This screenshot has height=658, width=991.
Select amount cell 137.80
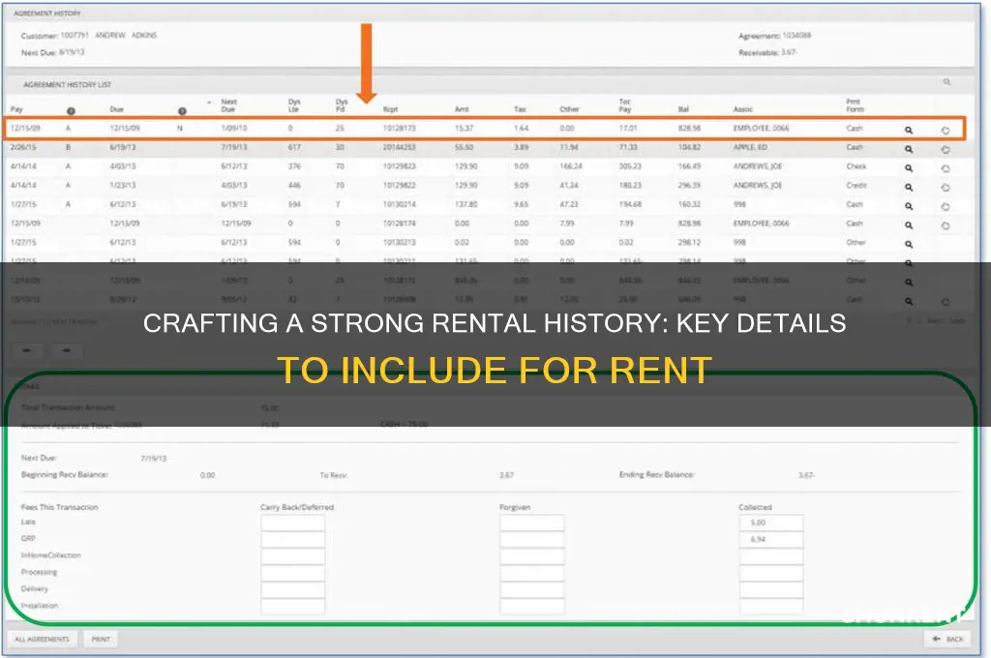465,204
